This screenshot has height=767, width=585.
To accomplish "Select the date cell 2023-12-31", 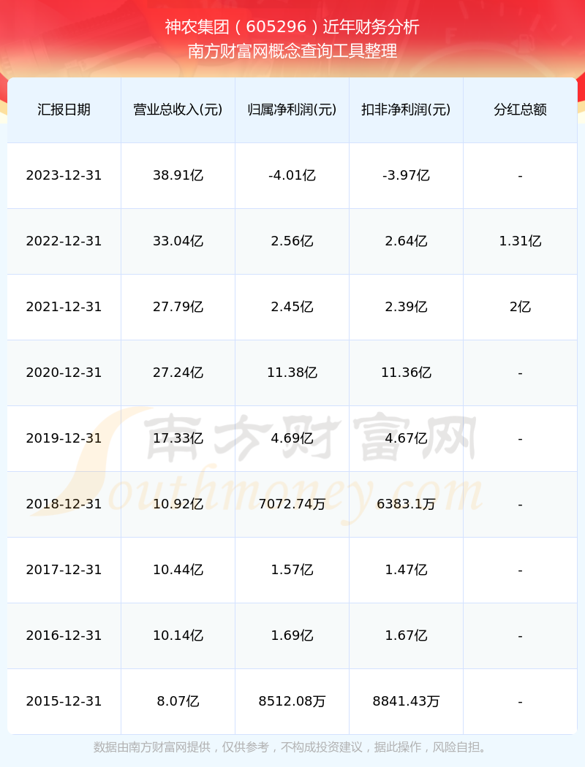I will [64, 175].
